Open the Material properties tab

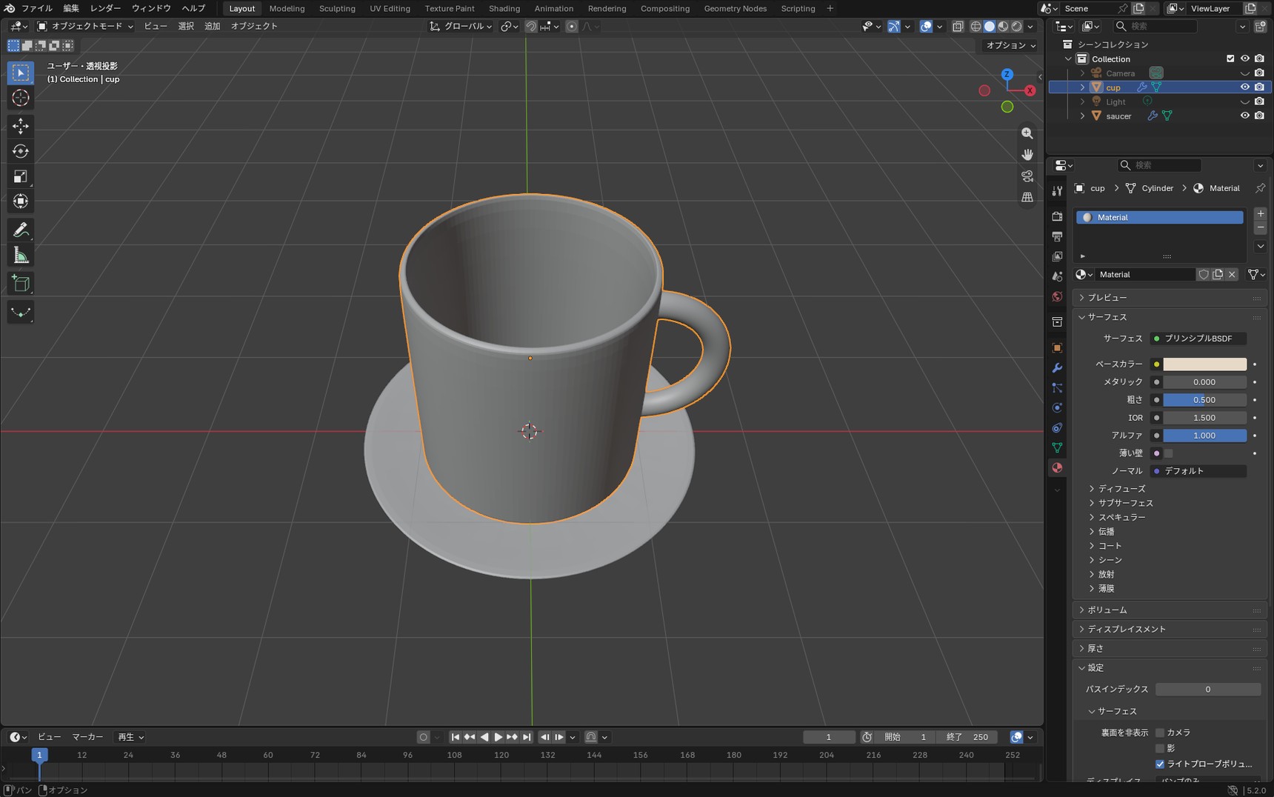[x=1057, y=467]
